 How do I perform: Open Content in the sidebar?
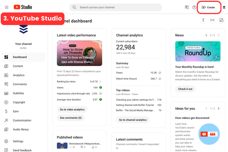[24, 66]
